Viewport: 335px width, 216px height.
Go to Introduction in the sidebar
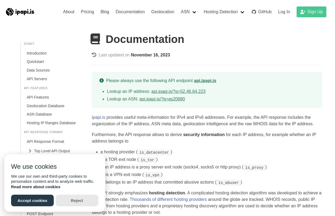tap(36, 53)
